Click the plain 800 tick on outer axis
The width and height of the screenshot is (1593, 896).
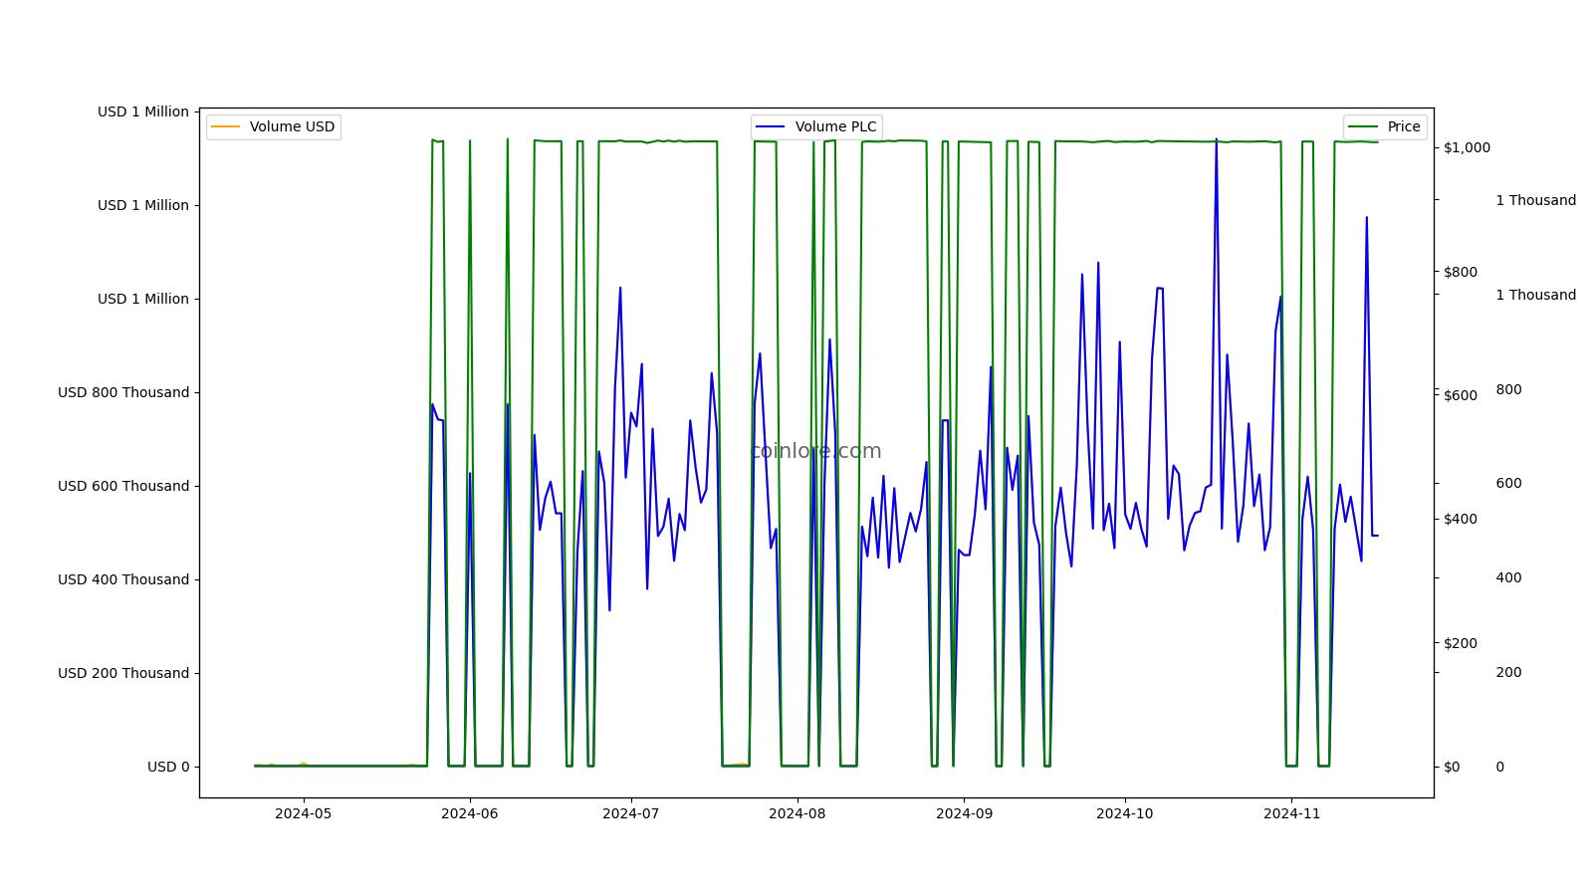[1508, 389]
